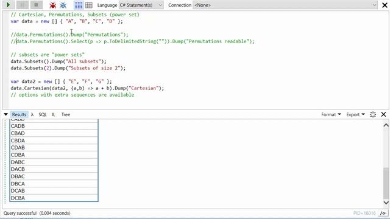
Task: Click the results vertical scrollbar thumb
Action: click(x=386, y=182)
